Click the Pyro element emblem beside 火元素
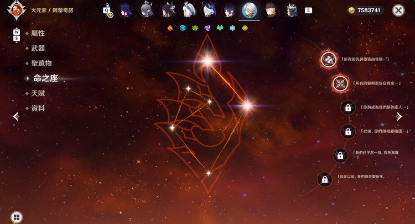Image resolution: width=415 pixels, height=224 pixels. [17, 10]
